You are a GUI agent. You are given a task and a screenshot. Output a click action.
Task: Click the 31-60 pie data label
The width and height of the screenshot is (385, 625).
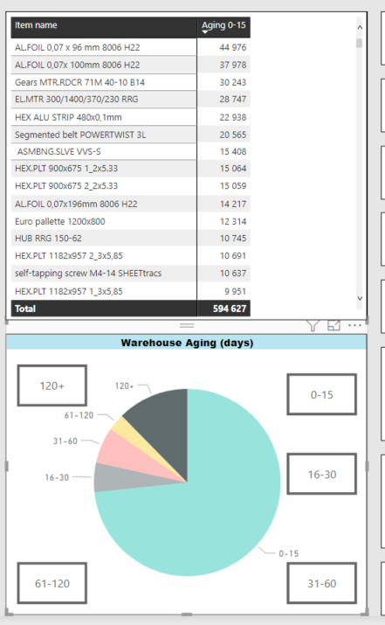tap(65, 441)
